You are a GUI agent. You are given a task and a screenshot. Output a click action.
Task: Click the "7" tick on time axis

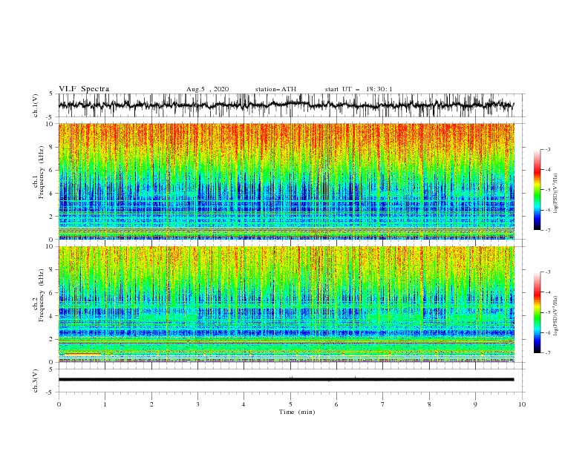click(x=383, y=404)
